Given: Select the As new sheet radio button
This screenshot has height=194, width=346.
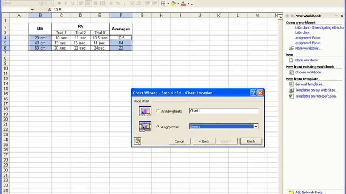Looking at the screenshot, I should [158, 111].
